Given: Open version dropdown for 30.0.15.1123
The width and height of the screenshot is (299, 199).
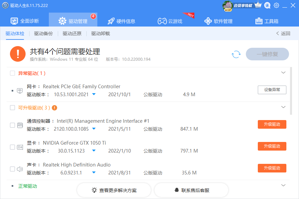Looking at the screenshot, I should pyautogui.click(x=94, y=151).
